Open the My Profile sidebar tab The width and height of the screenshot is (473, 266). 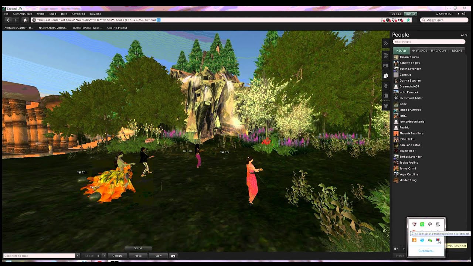385,65
